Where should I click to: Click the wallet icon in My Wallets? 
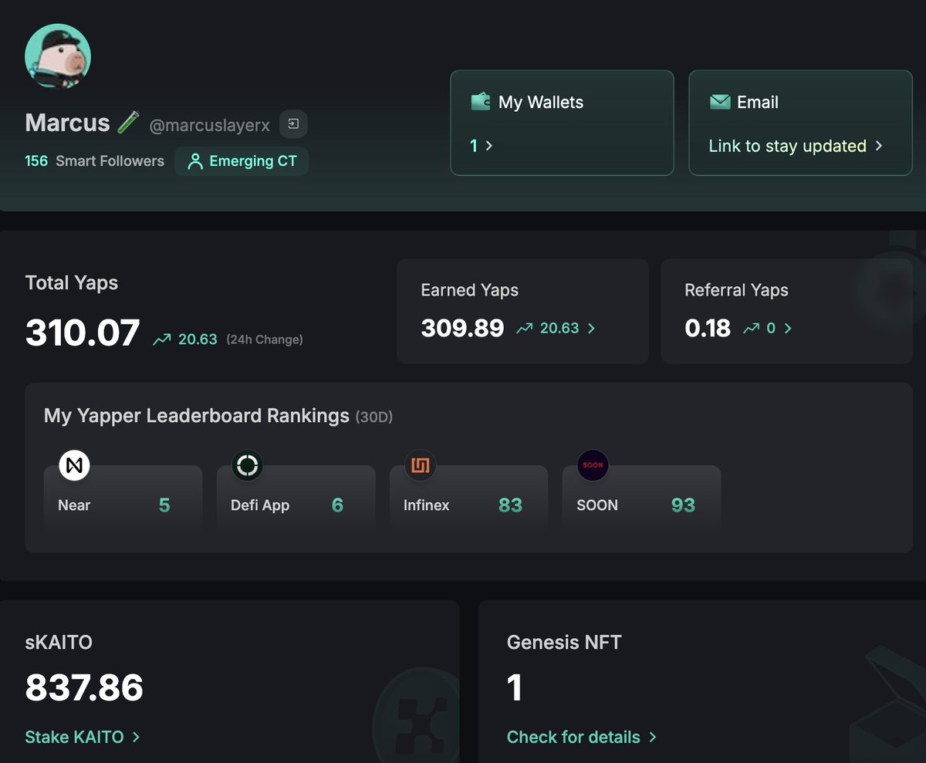pyautogui.click(x=481, y=102)
